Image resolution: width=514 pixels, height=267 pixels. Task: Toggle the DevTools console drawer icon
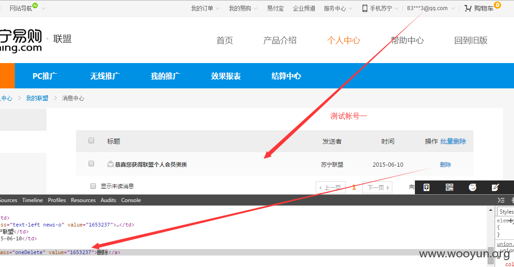click(x=501, y=200)
